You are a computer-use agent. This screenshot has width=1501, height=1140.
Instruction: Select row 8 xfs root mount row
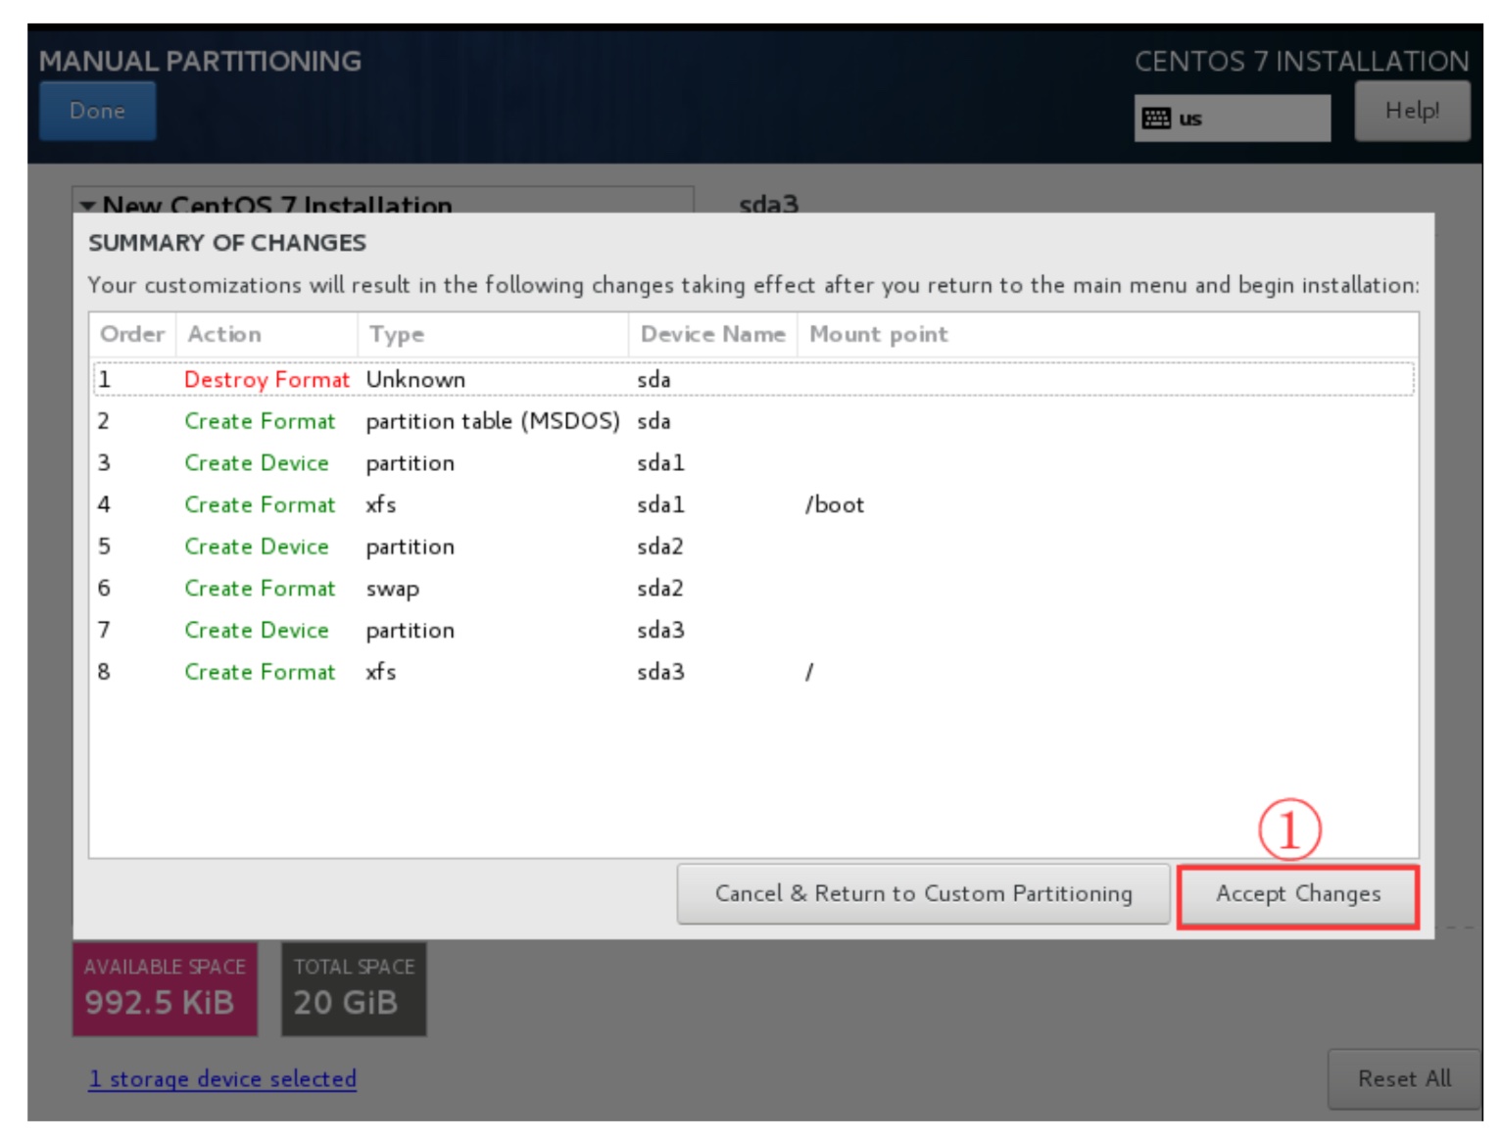(752, 672)
